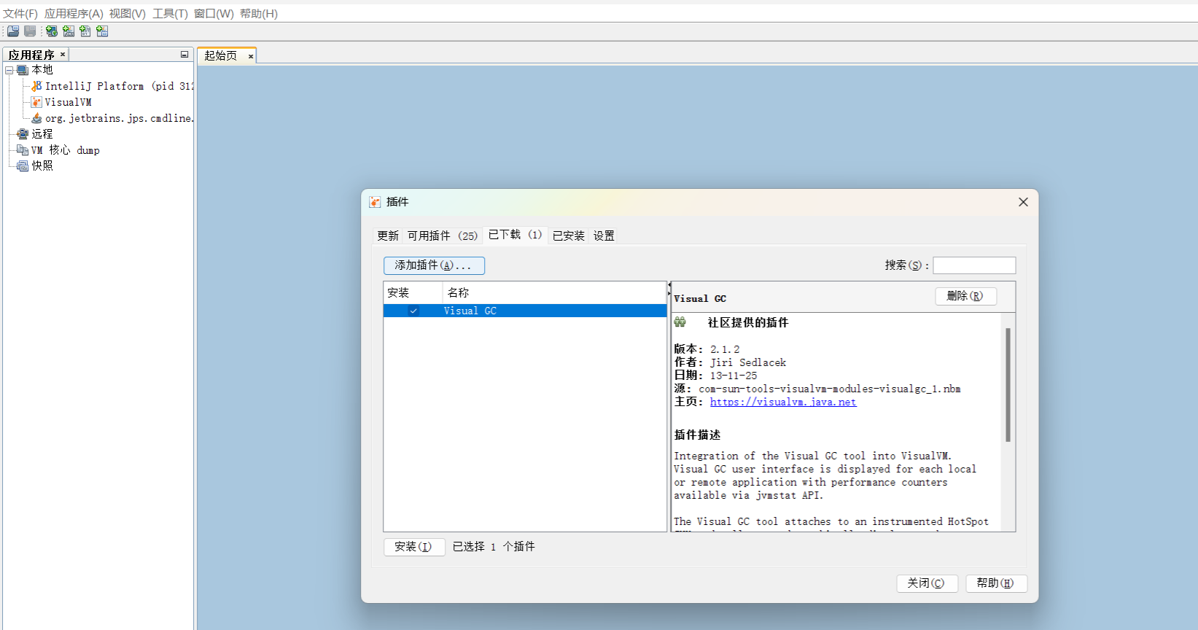Click the 安装 column header

(413, 292)
